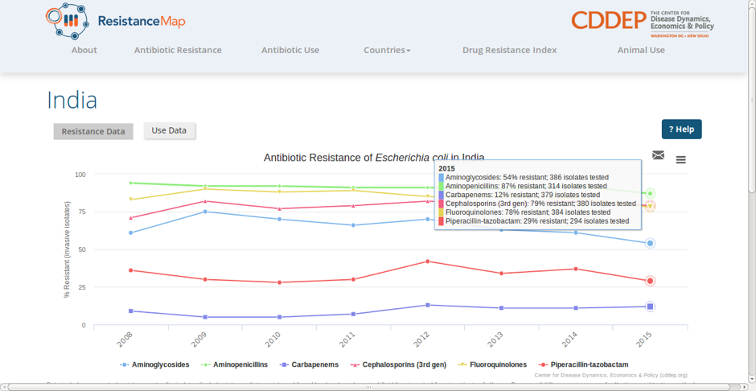Click the 2015 Aminoglycosides blue data point

pos(650,243)
